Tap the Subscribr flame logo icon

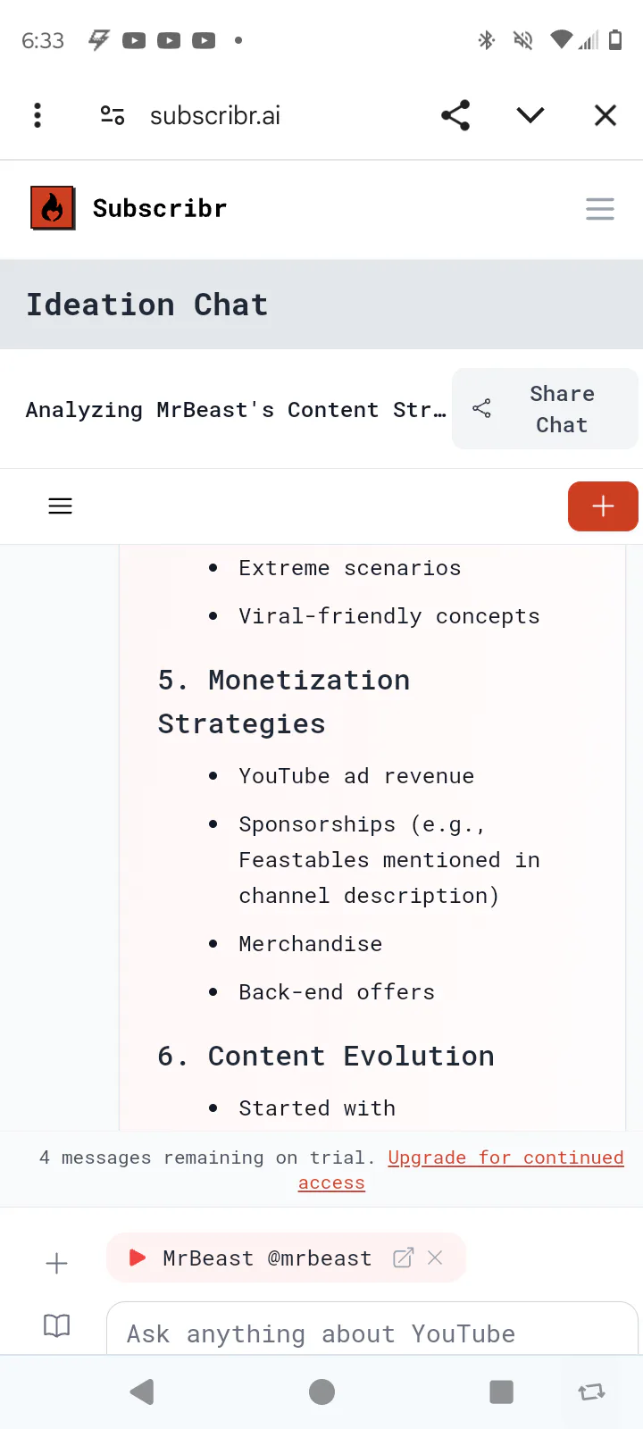[53, 208]
